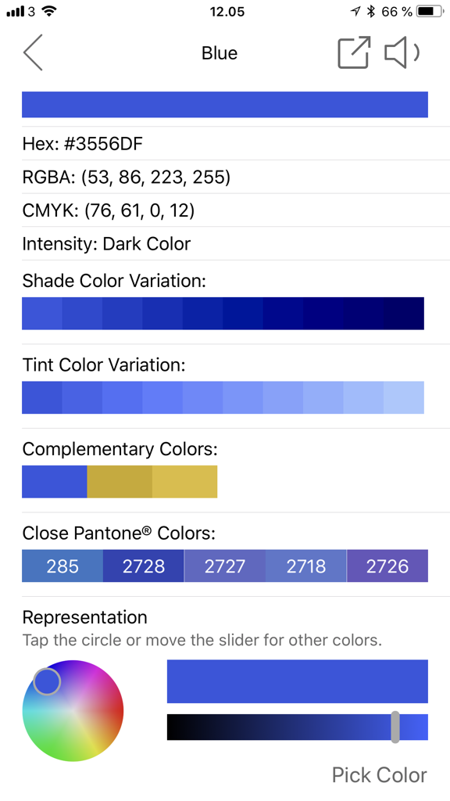Viewport: 450px width, 801px height.
Task: Tap the Wi-Fi icon in the status bar
Action: coord(48,11)
